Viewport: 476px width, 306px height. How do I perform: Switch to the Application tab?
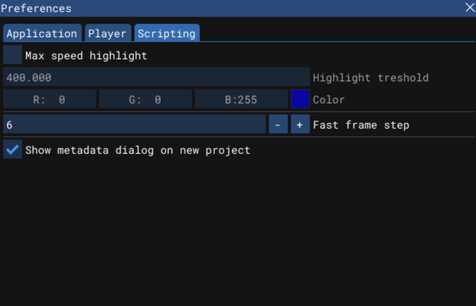(x=42, y=33)
